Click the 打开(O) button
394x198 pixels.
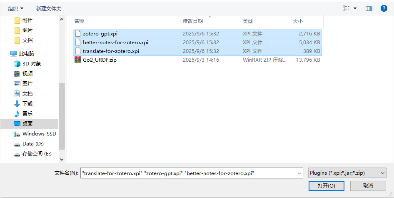[x=327, y=186]
